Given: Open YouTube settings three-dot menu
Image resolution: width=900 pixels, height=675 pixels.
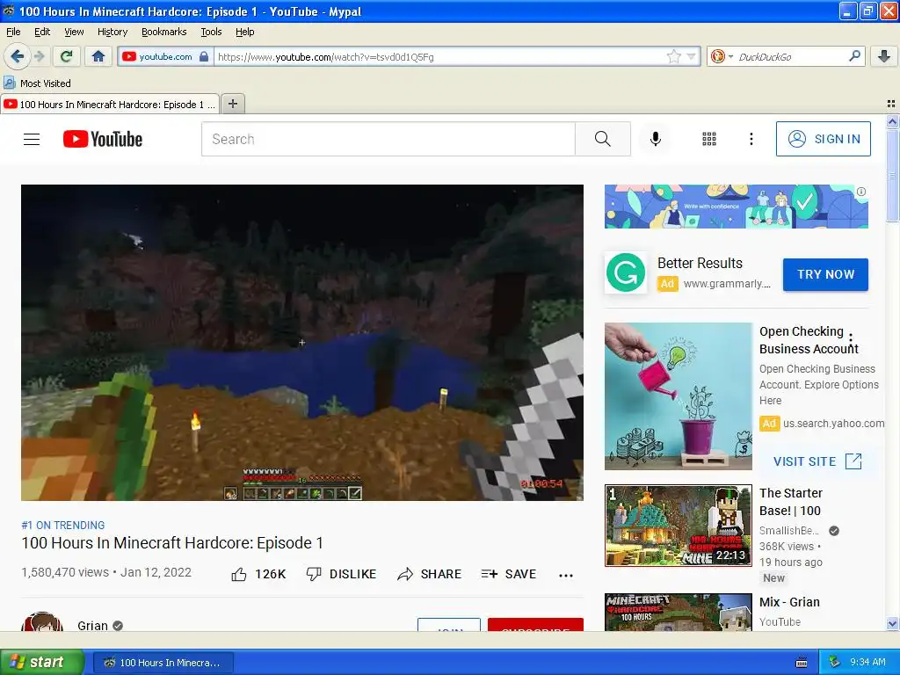Looking at the screenshot, I should (751, 139).
